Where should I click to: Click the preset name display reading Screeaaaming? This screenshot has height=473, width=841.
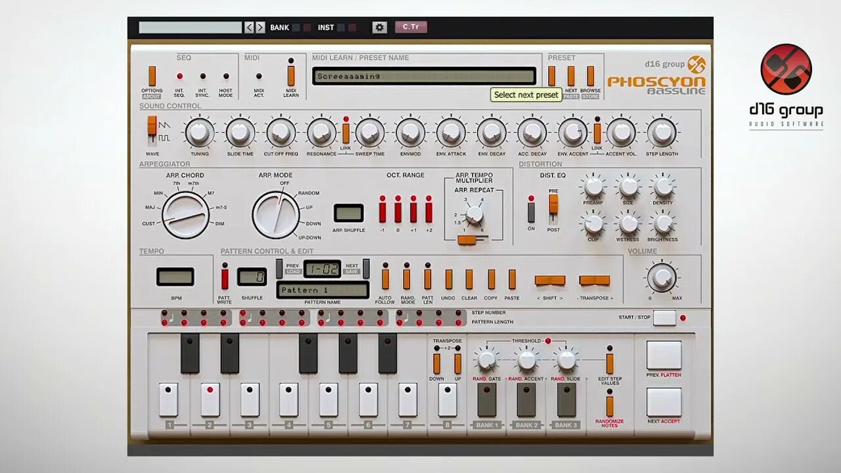424,76
